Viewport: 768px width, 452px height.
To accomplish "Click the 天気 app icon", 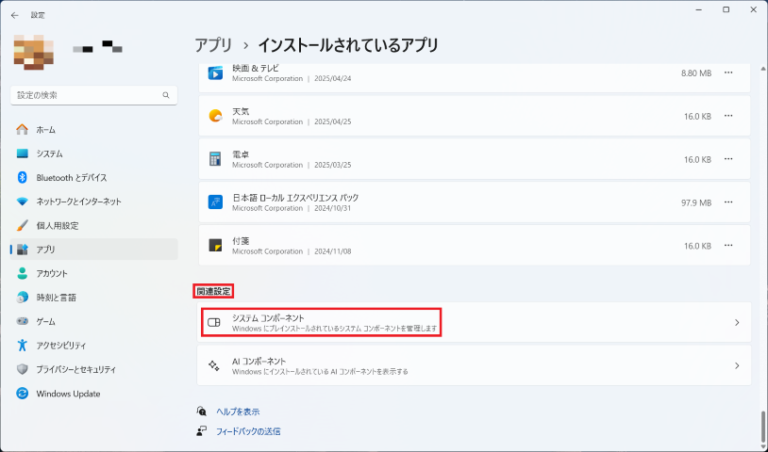I will pyautogui.click(x=215, y=117).
